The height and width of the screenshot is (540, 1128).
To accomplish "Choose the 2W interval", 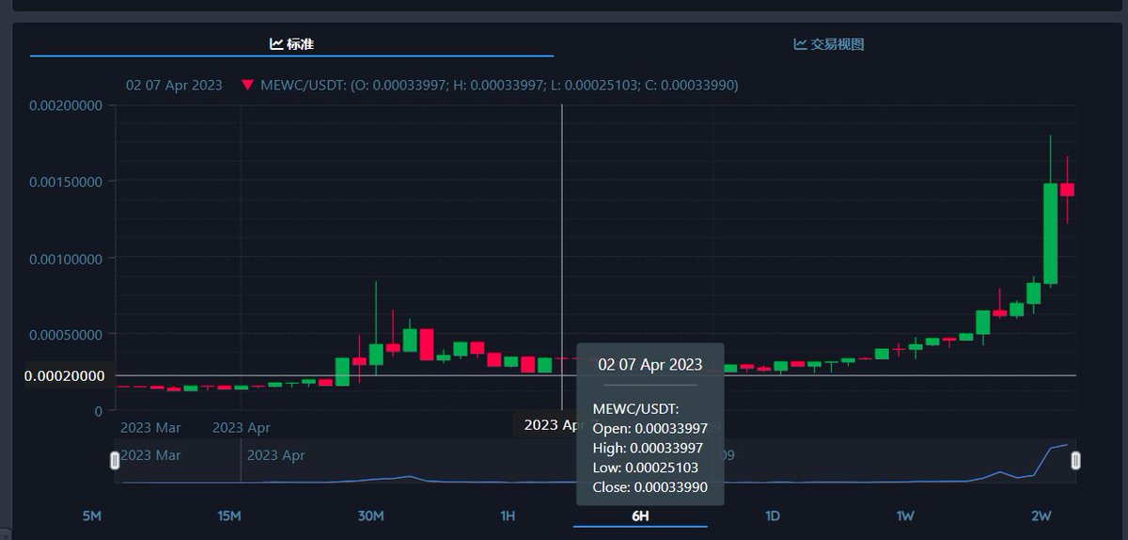I will point(1041,516).
